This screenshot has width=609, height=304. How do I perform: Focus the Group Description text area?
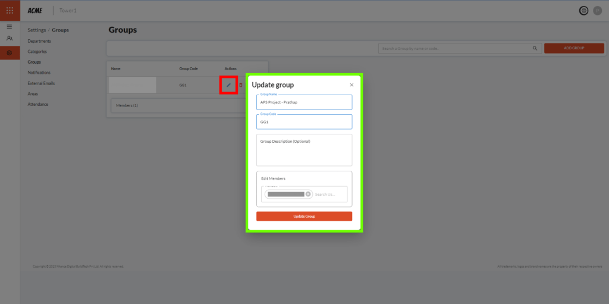tap(304, 150)
